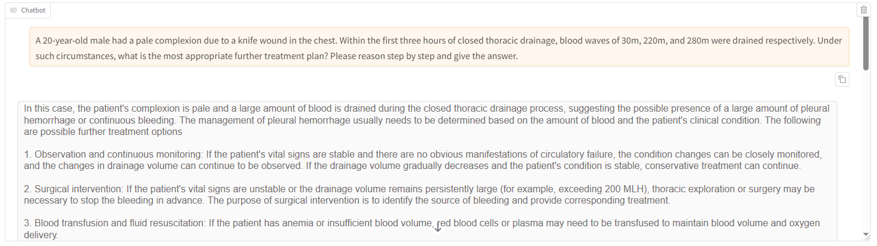Click the word "delivery." on the last line
877x246 pixels.
coord(41,235)
